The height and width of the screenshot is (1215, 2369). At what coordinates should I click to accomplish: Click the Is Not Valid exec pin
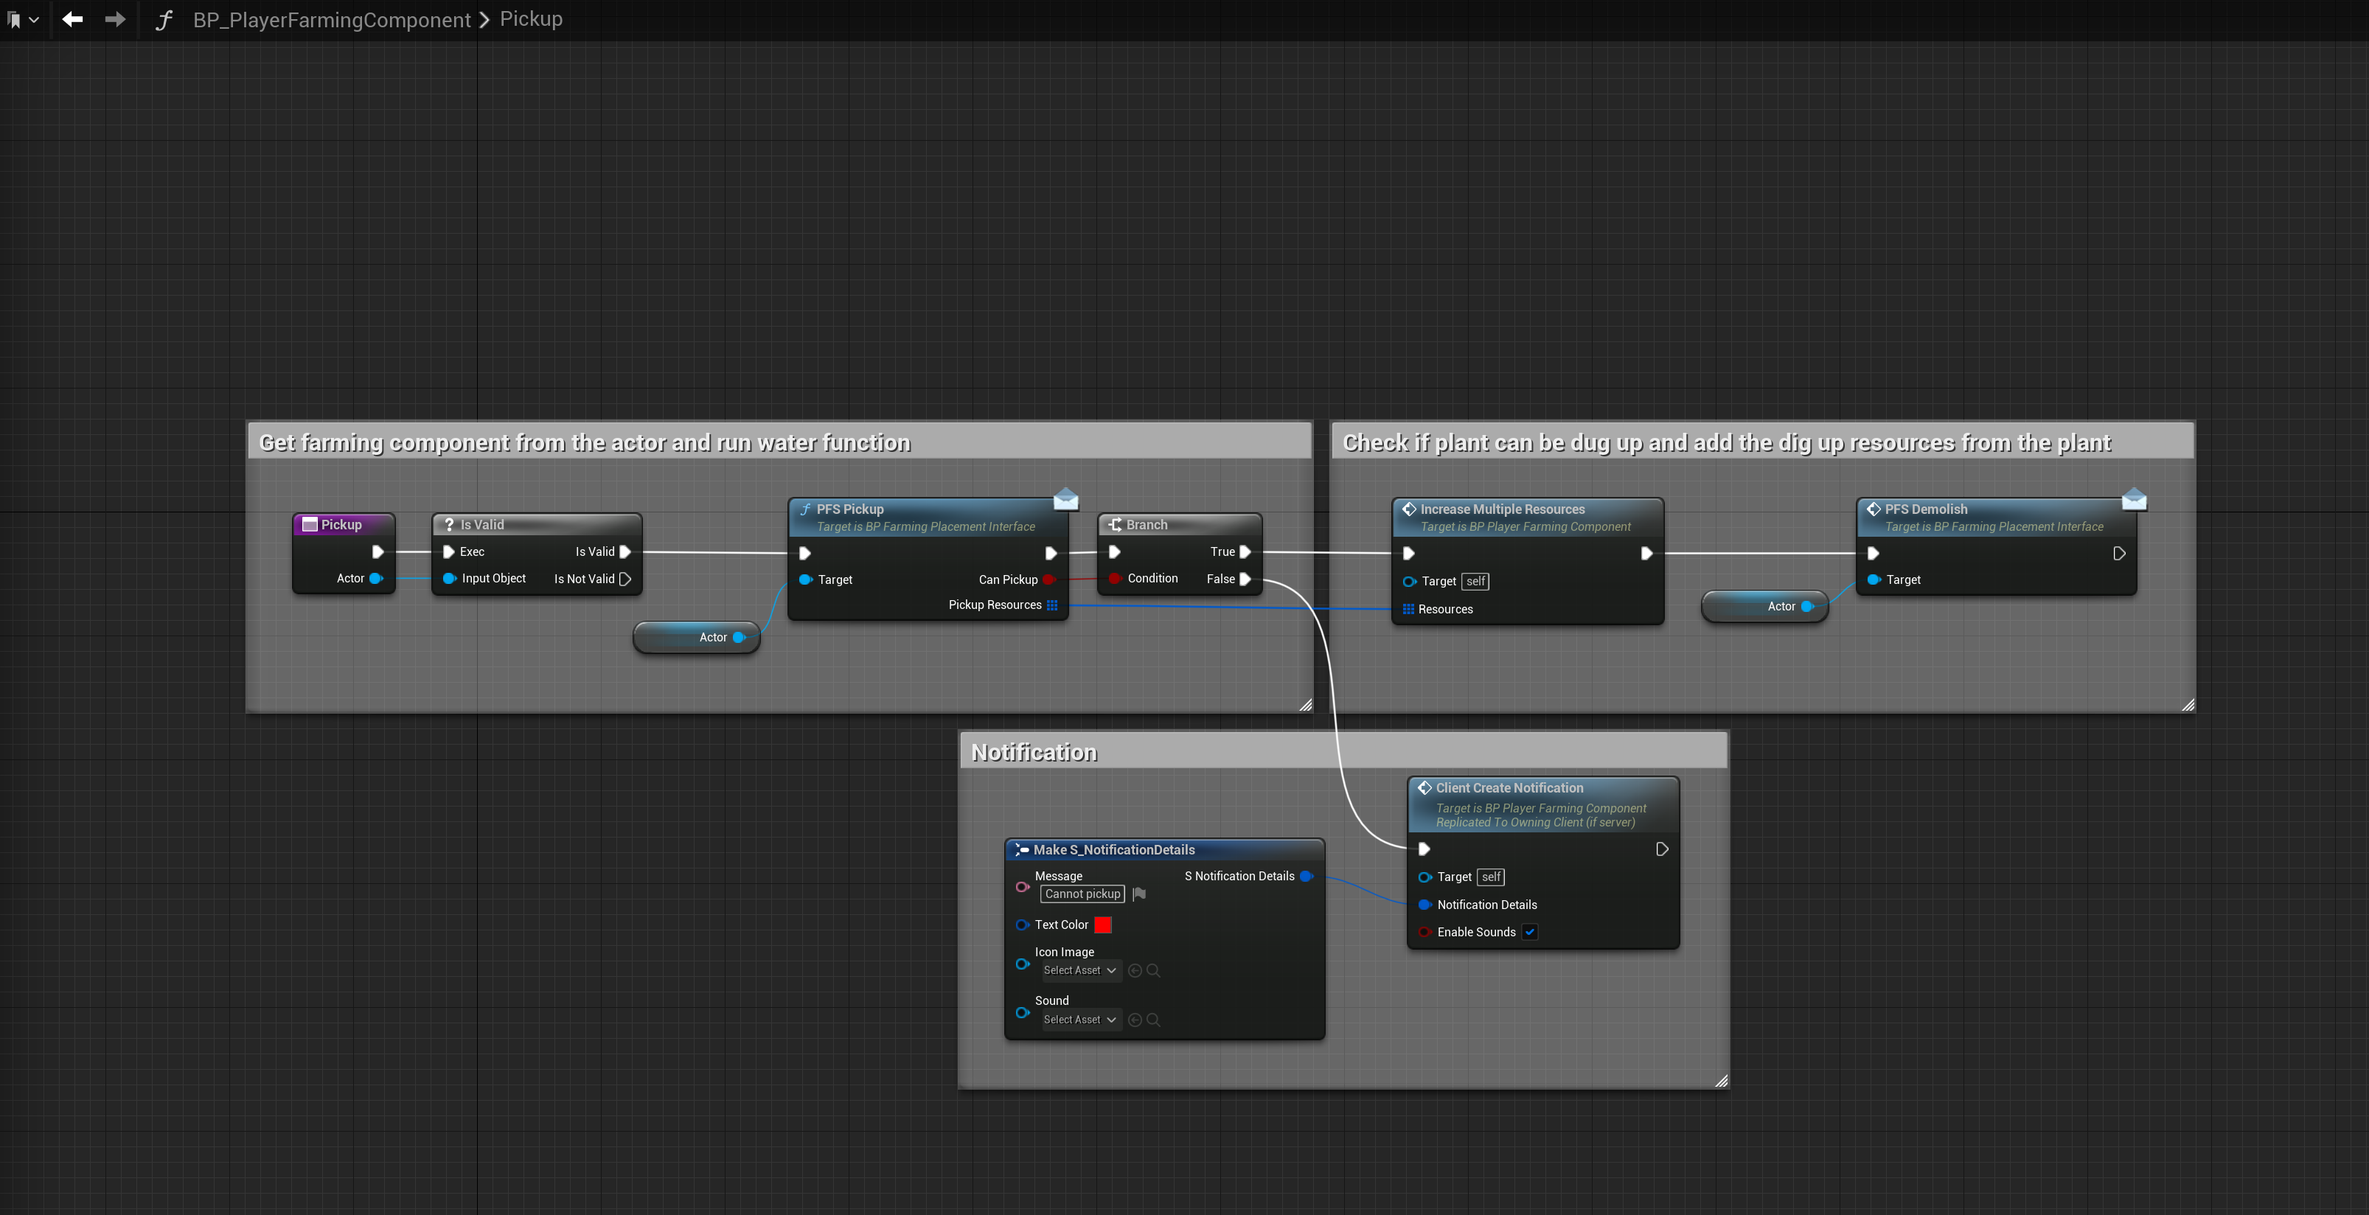tap(625, 579)
